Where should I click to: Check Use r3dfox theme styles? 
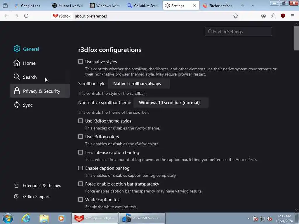pos(81,121)
